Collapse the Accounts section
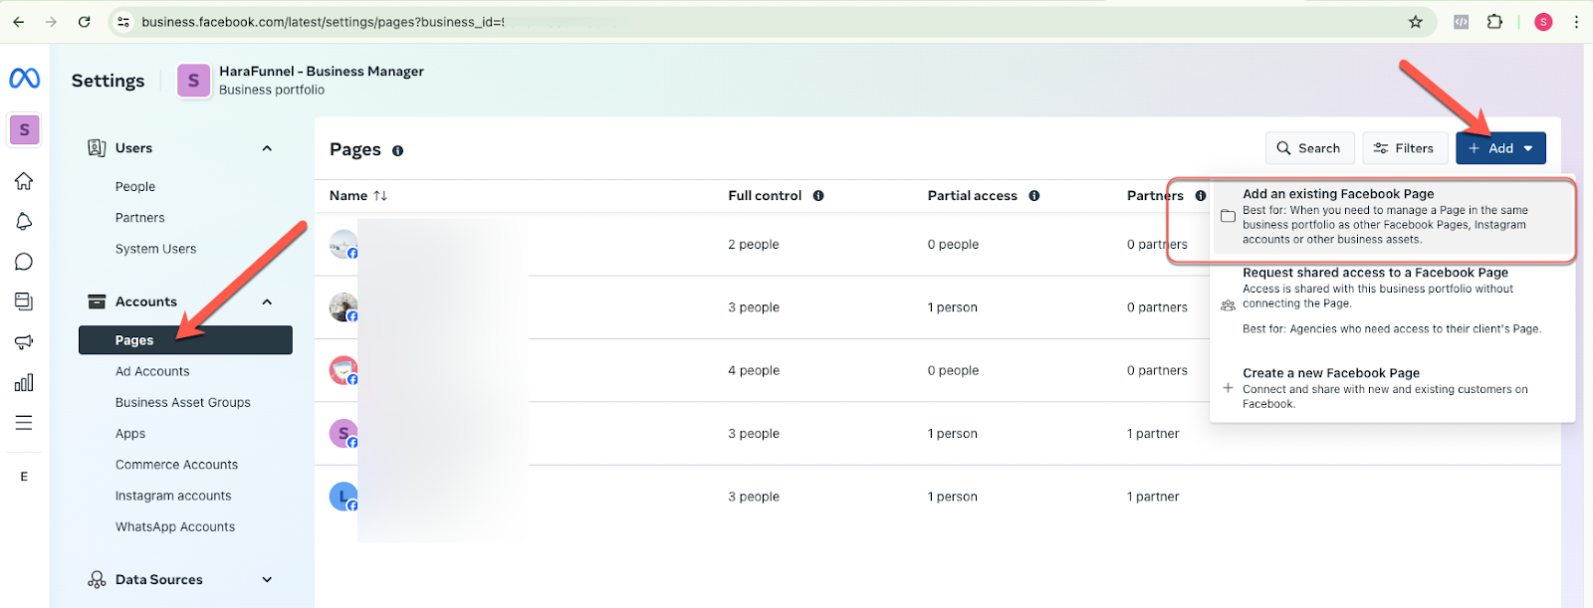 267,303
